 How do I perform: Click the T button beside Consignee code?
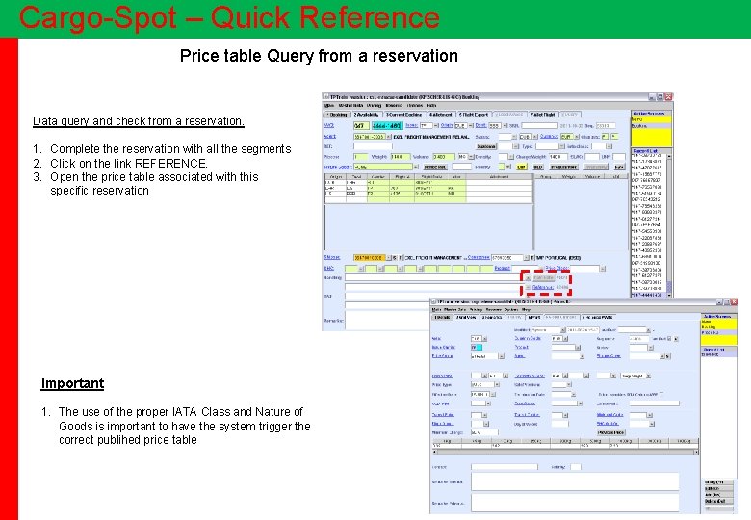pyautogui.click(x=531, y=258)
